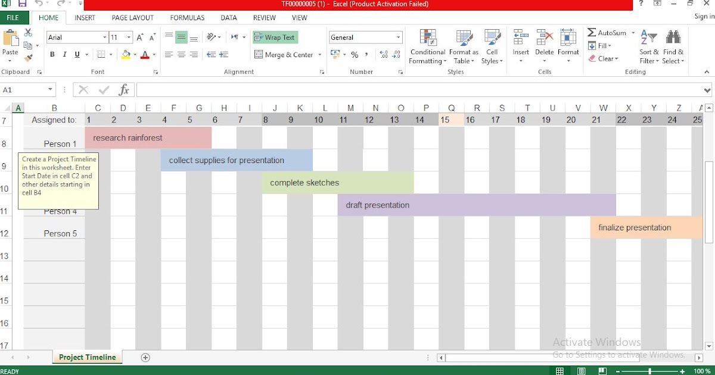Click the Orientation angled text icon
Image resolution: width=715 pixels, height=375 pixels.
[211, 37]
